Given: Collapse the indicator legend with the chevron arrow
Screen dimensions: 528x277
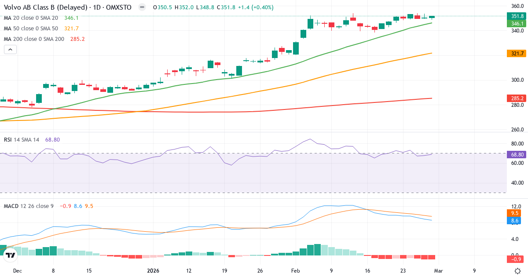Looking at the screenshot, I should [x=10, y=49].
